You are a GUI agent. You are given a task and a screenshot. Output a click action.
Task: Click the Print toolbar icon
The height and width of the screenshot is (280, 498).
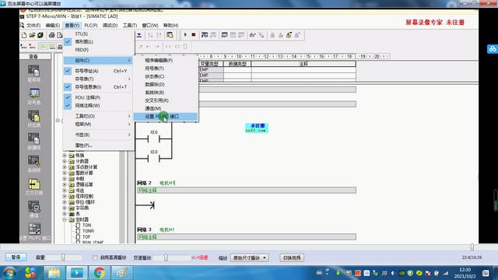click(x=51, y=35)
